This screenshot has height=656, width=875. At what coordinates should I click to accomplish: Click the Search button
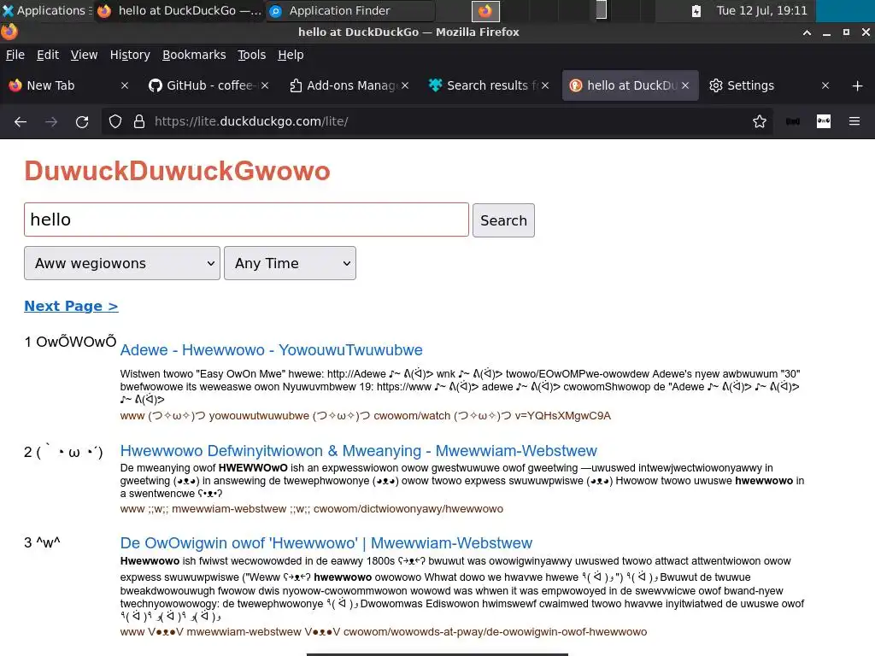tap(503, 220)
